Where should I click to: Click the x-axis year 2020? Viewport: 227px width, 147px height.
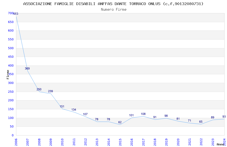coord(178,142)
